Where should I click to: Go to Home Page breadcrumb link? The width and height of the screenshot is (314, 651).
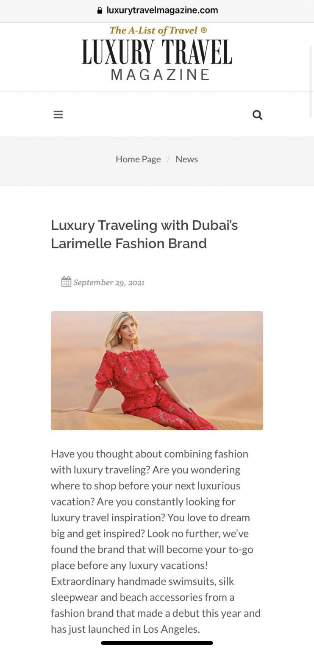tap(138, 159)
